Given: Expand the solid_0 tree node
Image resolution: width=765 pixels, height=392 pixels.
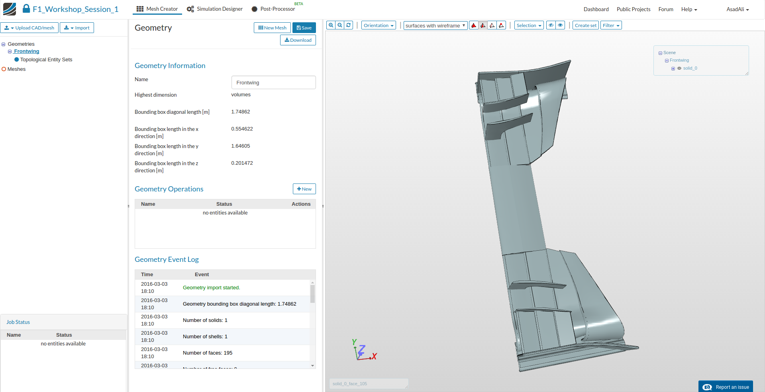Looking at the screenshot, I should point(673,68).
